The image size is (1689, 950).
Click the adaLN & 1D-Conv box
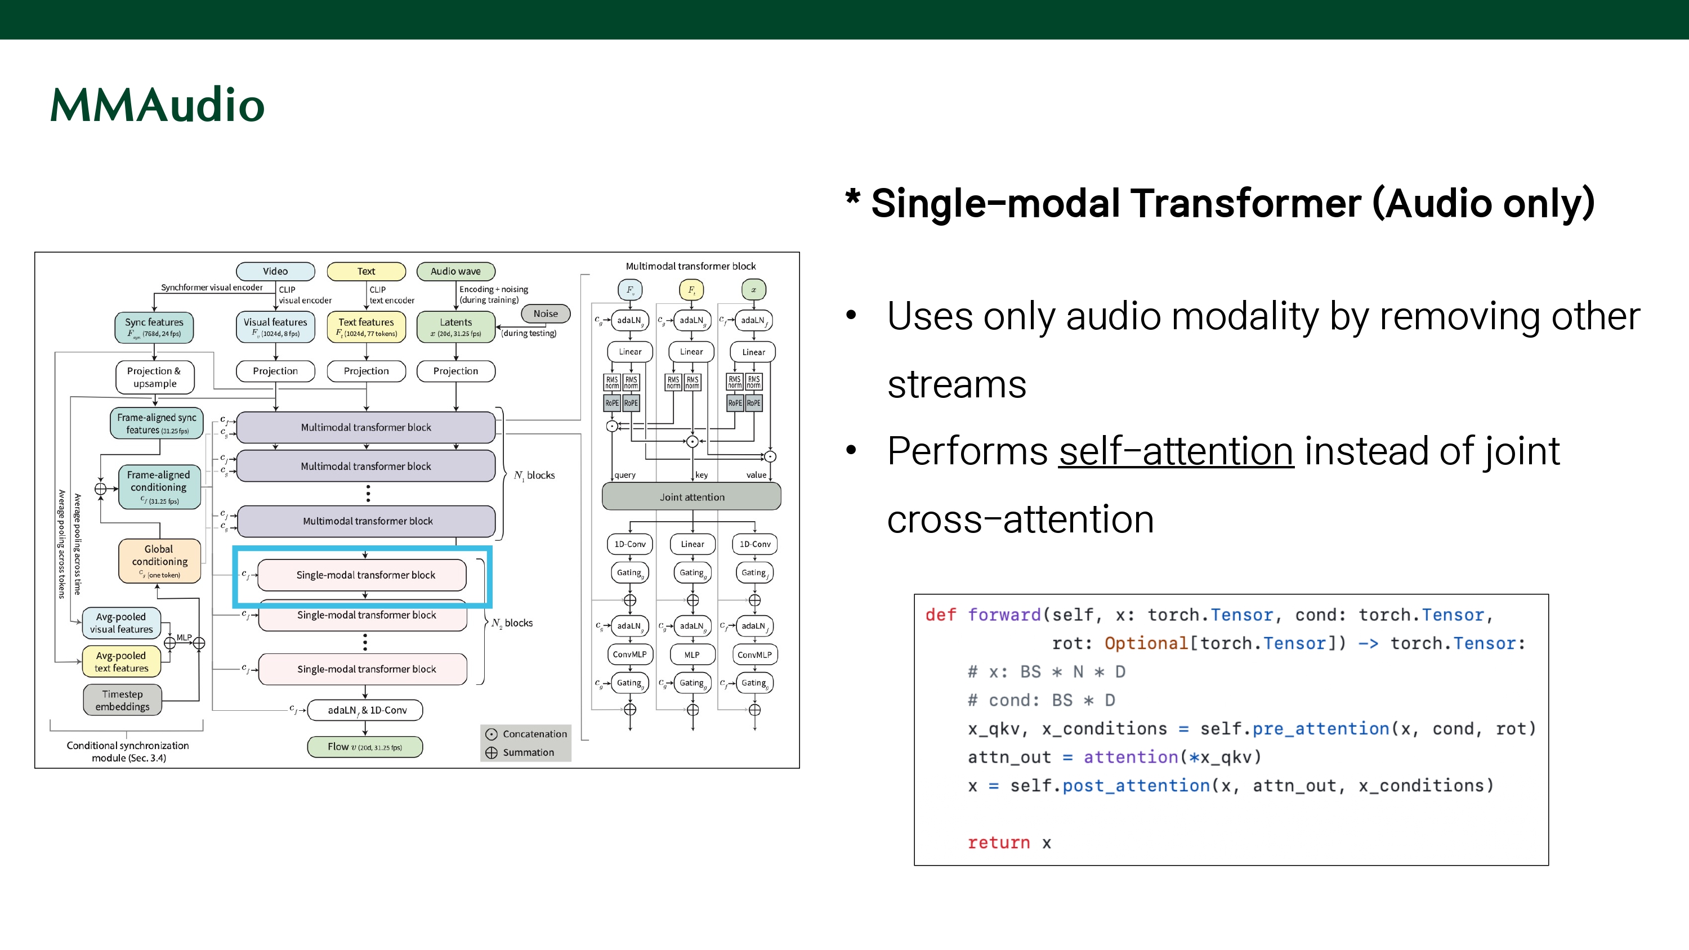pos(365,710)
